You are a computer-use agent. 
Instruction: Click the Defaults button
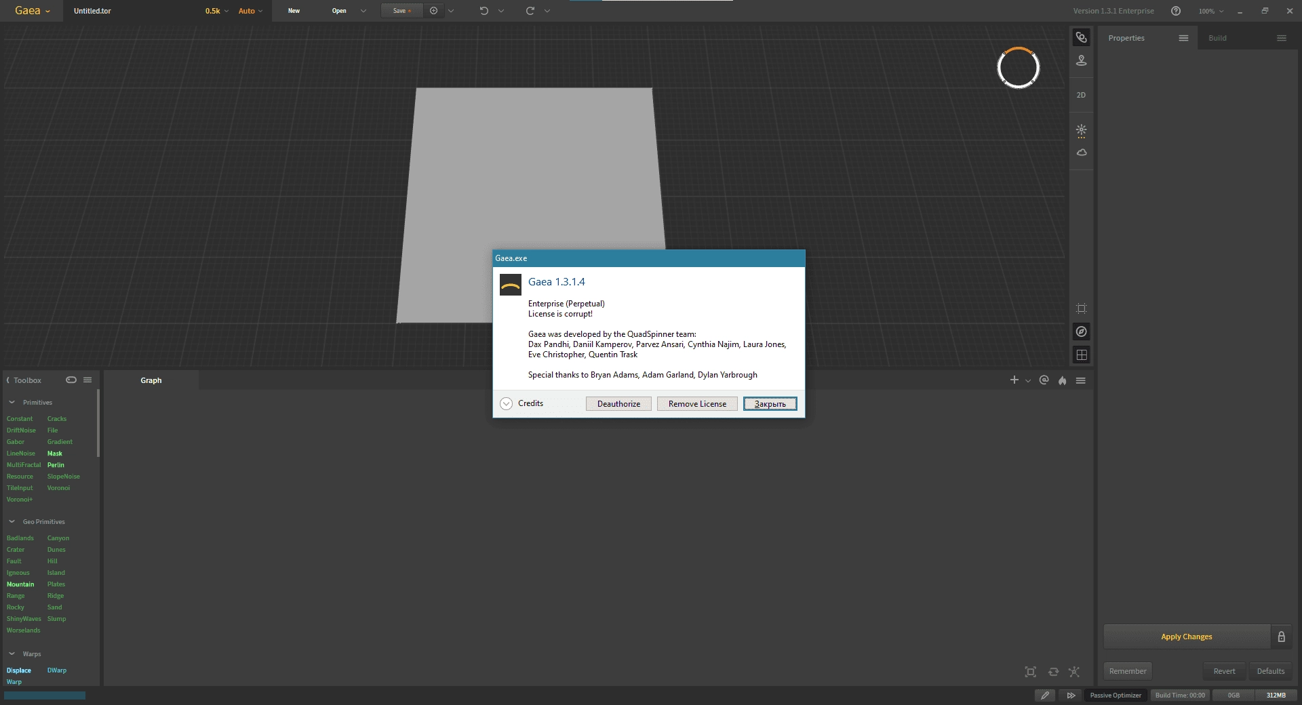tap(1271, 671)
